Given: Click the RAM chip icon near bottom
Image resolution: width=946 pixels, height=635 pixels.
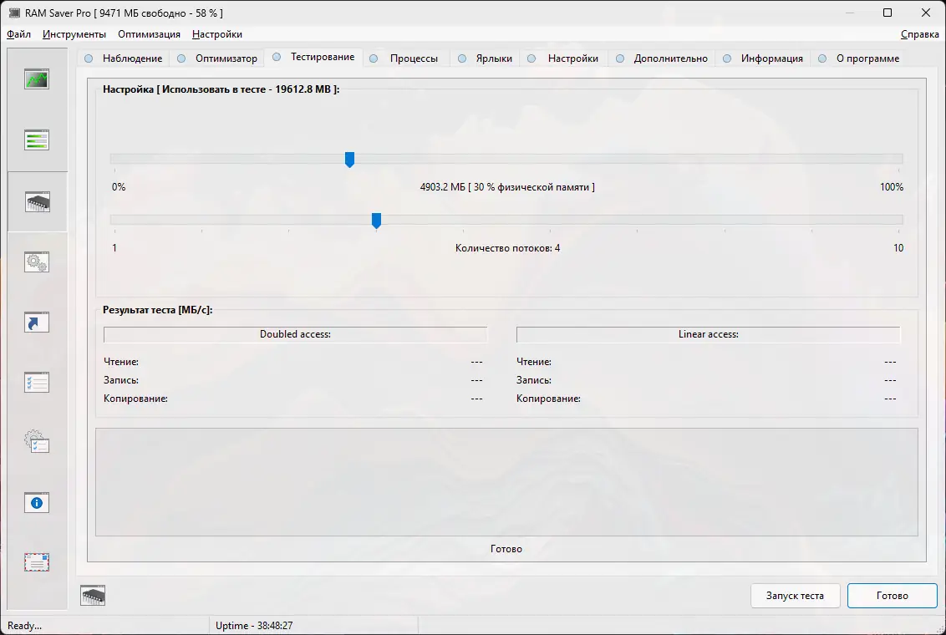Looking at the screenshot, I should (x=93, y=595).
